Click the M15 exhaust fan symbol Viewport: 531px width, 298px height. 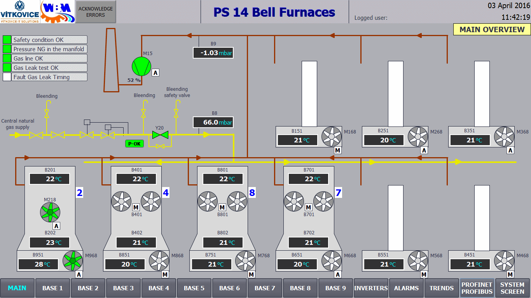click(x=141, y=67)
